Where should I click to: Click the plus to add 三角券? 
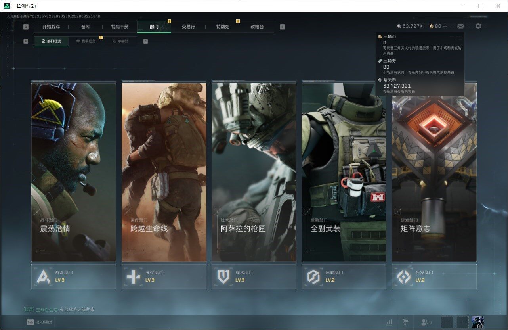tap(445, 26)
